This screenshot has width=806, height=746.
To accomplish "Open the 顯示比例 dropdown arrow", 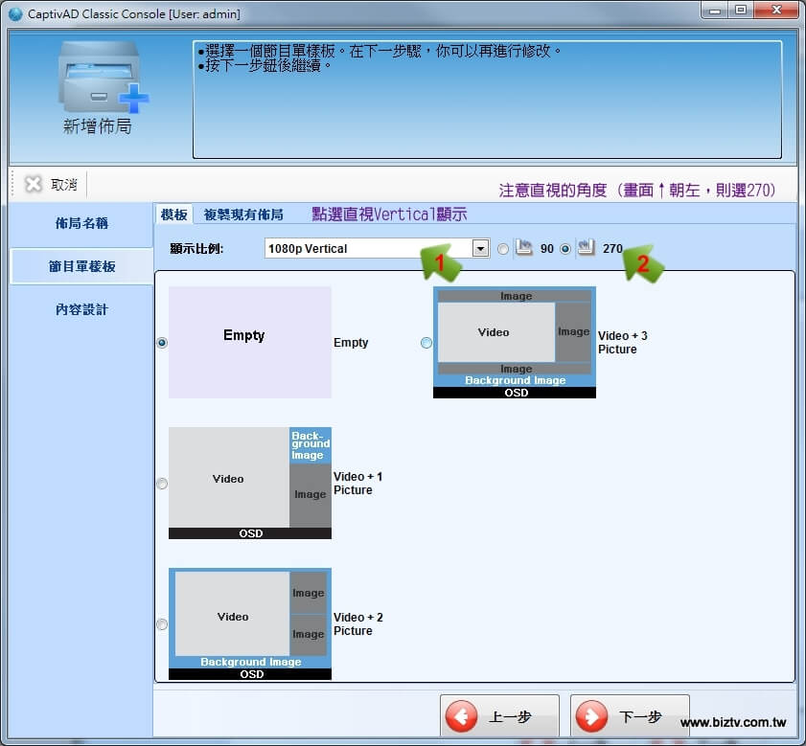I will pos(481,249).
